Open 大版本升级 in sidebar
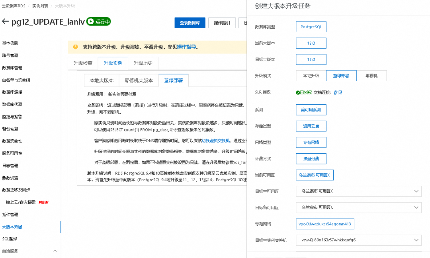Image resolution: width=430 pixels, height=258 pixels. (x=12, y=227)
